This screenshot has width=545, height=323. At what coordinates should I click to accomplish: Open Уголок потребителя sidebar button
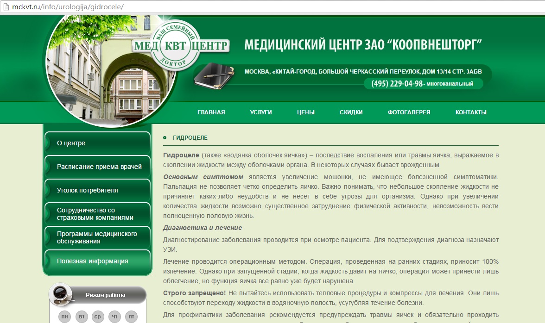point(98,190)
